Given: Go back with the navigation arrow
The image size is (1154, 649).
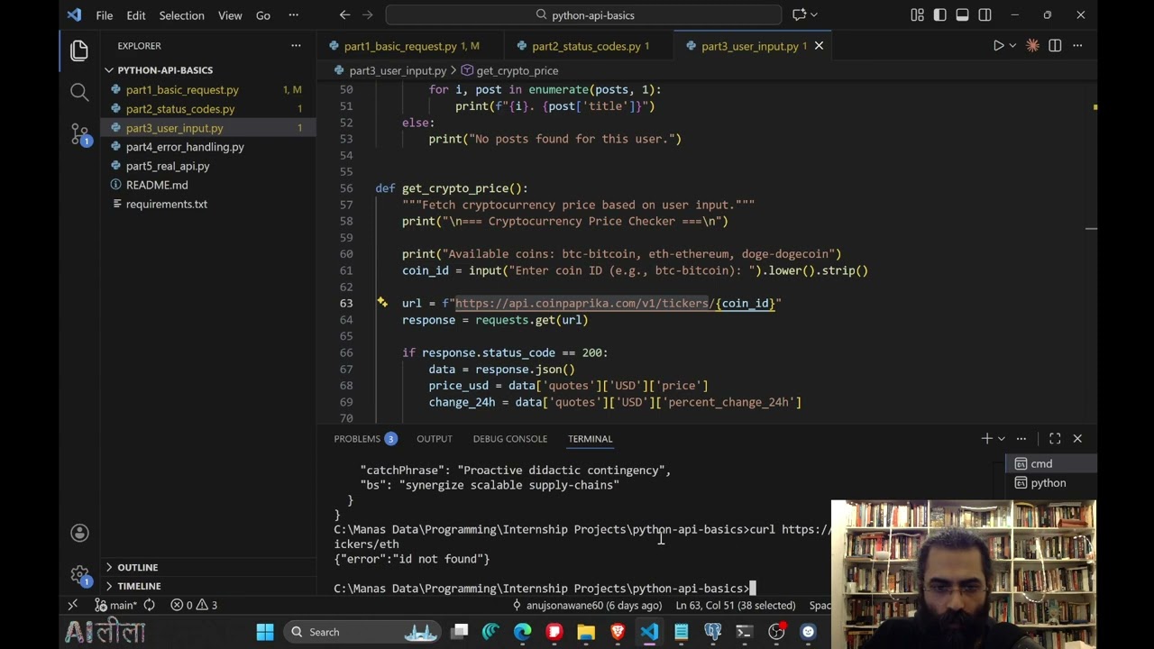Looking at the screenshot, I should tap(344, 15).
